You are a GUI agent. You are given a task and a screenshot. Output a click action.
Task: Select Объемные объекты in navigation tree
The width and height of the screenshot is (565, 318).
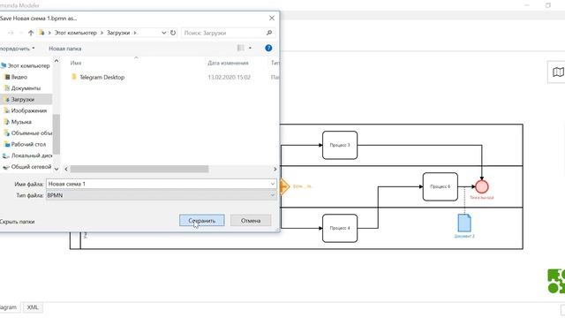(x=28, y=133)
